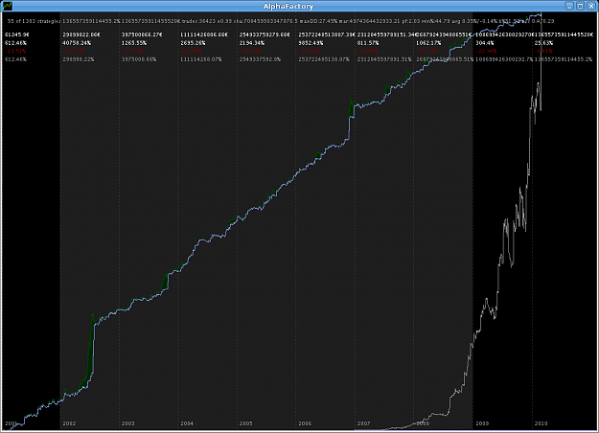Image resolution: width=599 pixels, height=433 pixels.
Task: Click the 11114268.07% cumulative return
Action: (201, 59)
